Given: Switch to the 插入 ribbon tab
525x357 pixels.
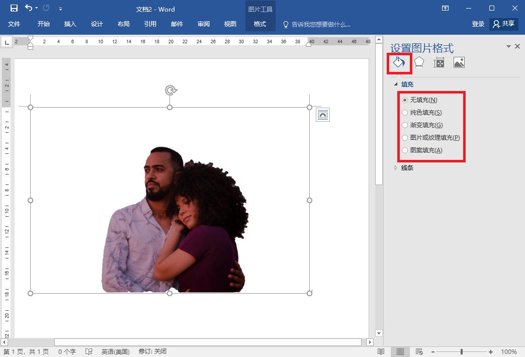Looking at the screenshot, I should 70,24.
